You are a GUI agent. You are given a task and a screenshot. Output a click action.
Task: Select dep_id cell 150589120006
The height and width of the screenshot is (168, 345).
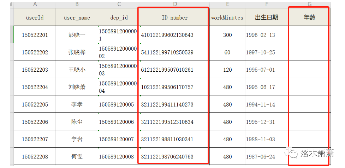[x=119, y=122]
